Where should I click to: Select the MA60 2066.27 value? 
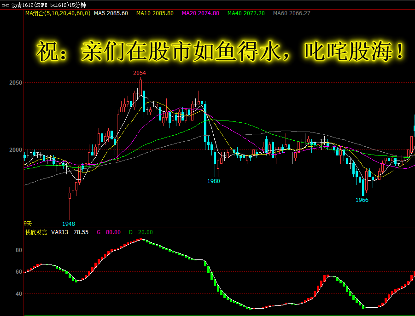(292, 13)
